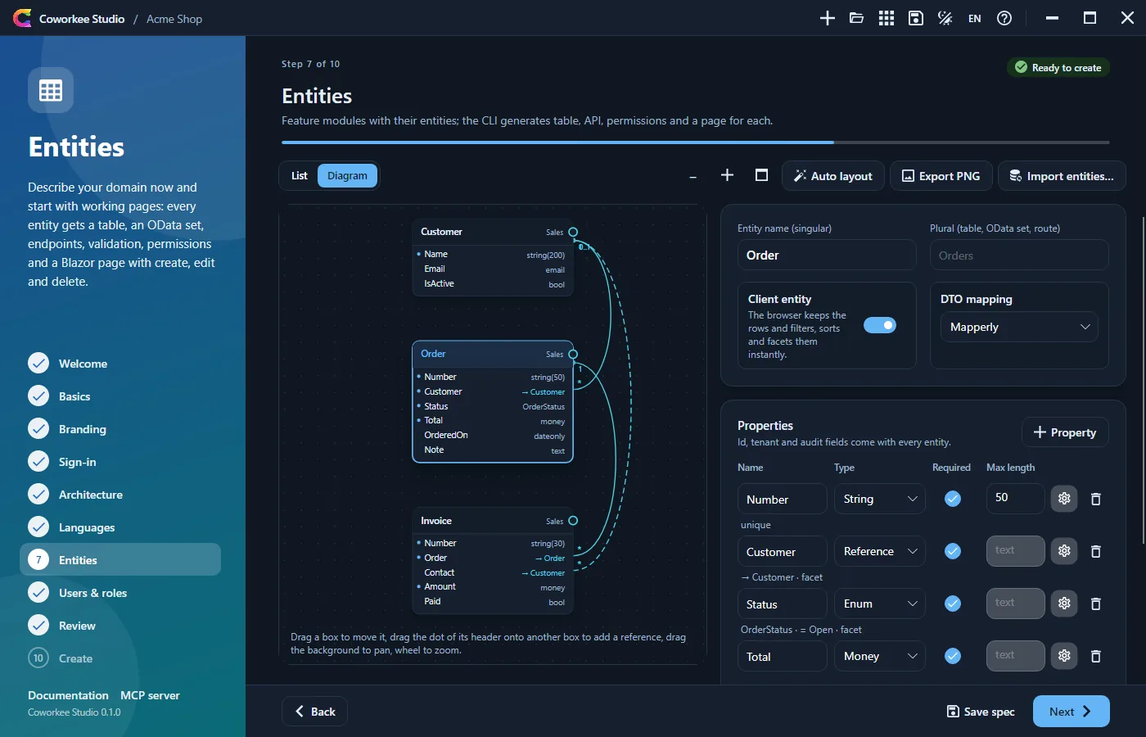1146x737 pixels.
Task: Switch to the List view tab
Action: (300, 175)
